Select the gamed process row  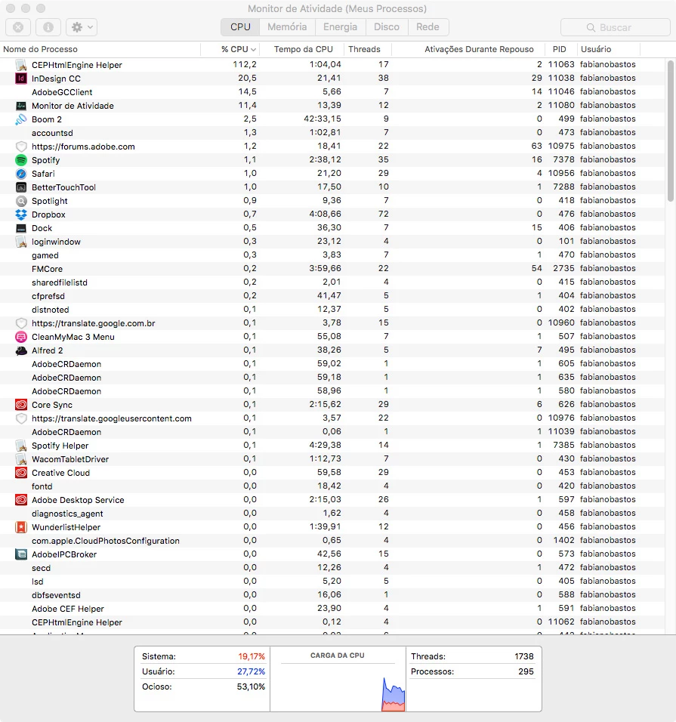[332, 255]
